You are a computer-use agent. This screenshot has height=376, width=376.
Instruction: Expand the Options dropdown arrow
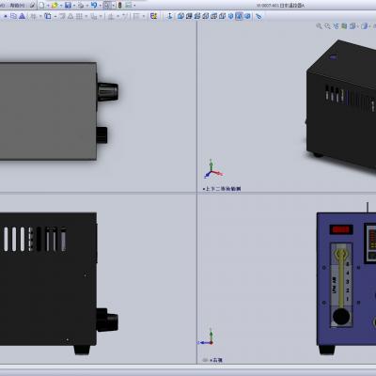coord(134,6)
